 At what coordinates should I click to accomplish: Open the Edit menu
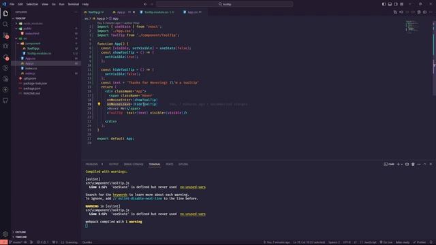click(x=20, y=4)
